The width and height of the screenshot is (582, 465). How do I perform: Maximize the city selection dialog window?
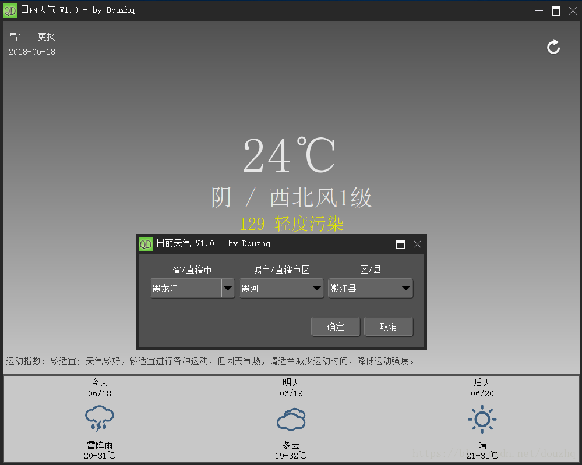pos(400,244)
